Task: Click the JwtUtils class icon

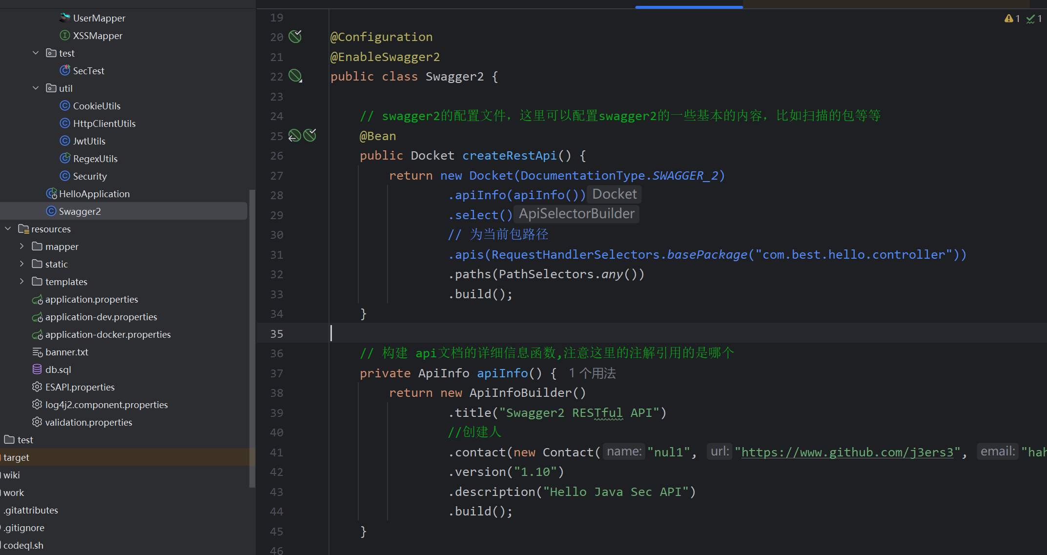Action: point(65,141)
